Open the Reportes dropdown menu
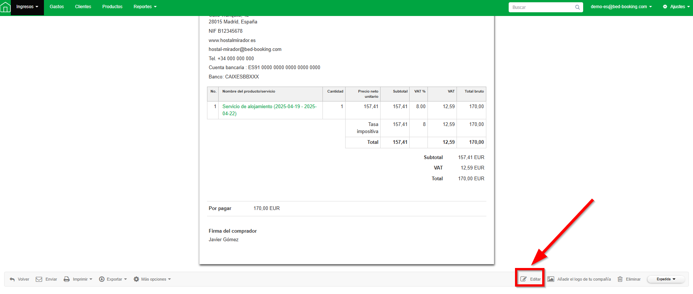 click(145, 7)
